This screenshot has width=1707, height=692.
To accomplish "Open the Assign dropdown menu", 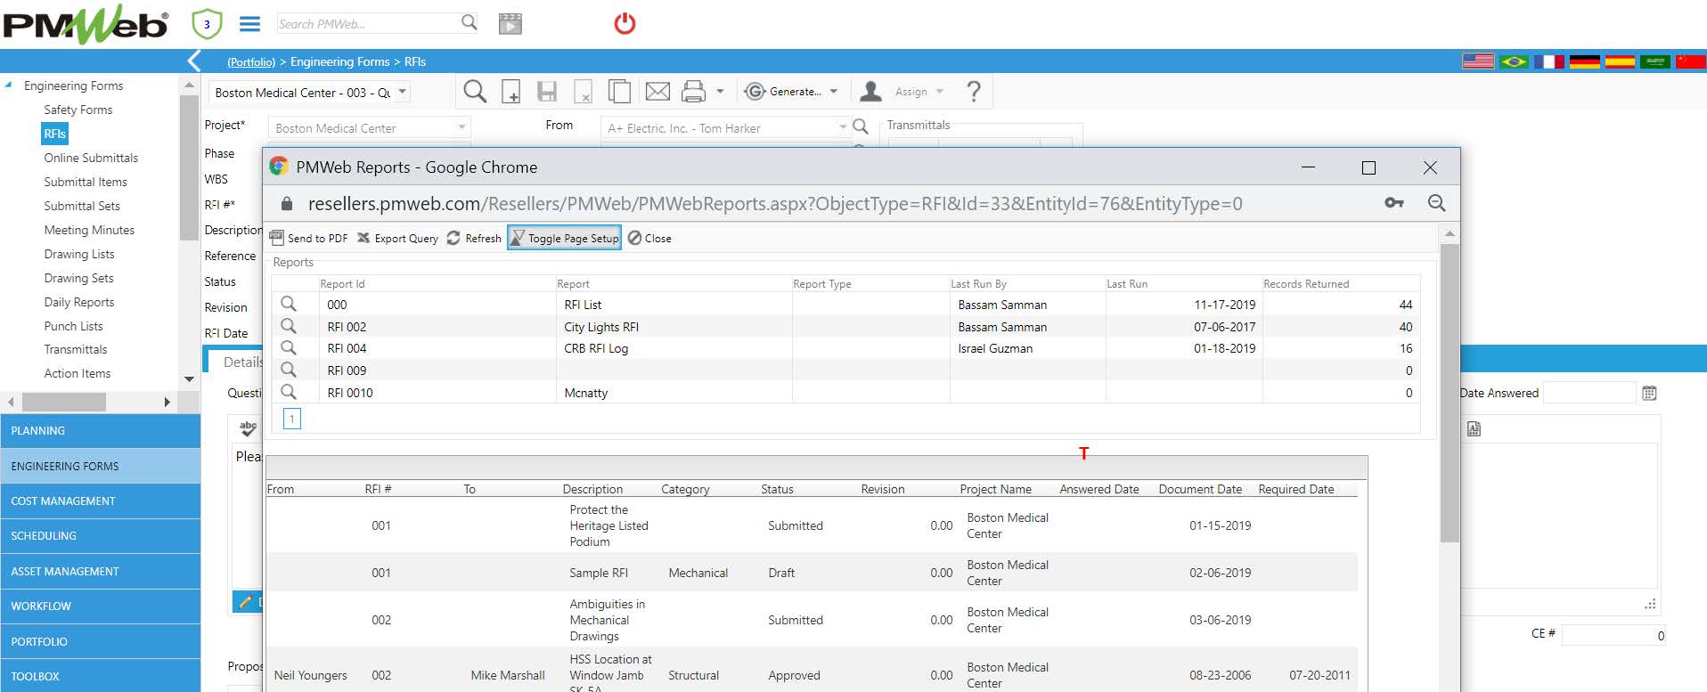I will [x=903, y=91].
